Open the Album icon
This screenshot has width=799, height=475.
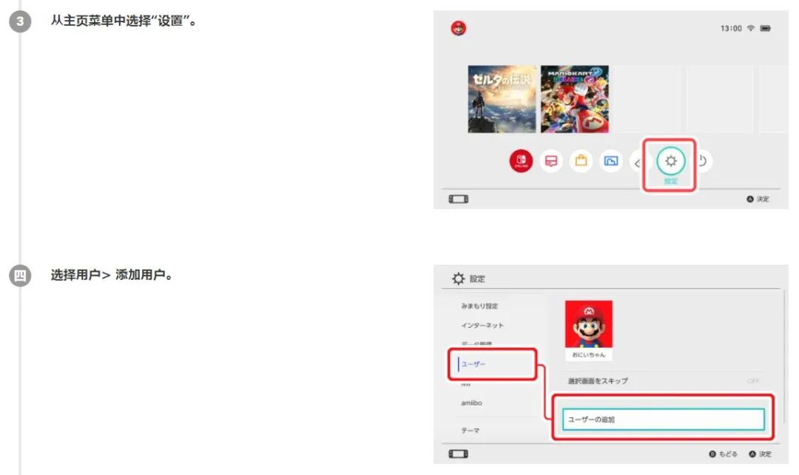tap(610, 161)
